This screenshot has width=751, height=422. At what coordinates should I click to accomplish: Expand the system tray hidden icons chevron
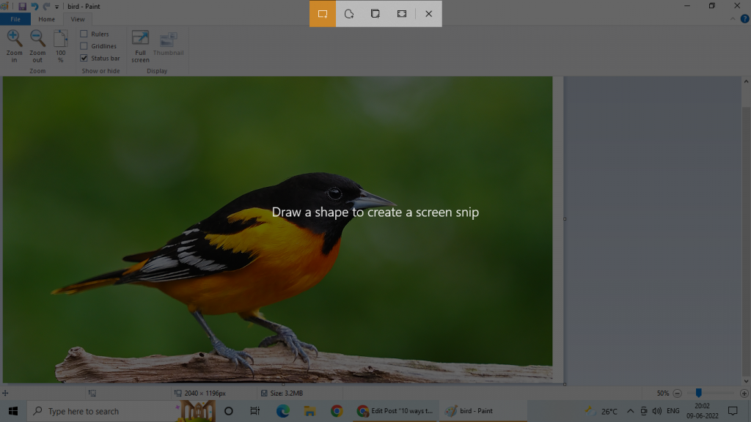coord(629,411)
